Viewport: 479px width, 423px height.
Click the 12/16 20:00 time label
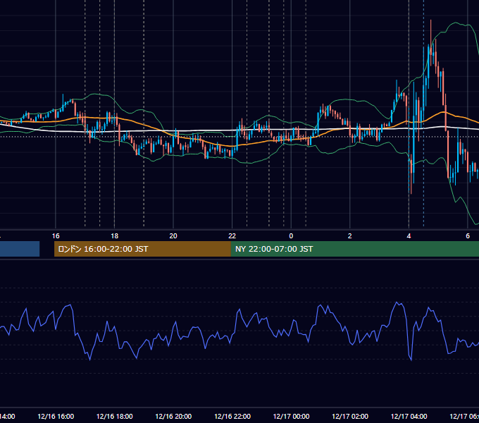click(x=173, y=416)
